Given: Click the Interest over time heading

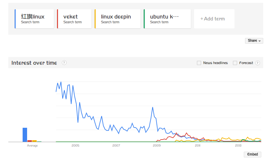Looking at the screenshot, I should (x=34, y=63).
